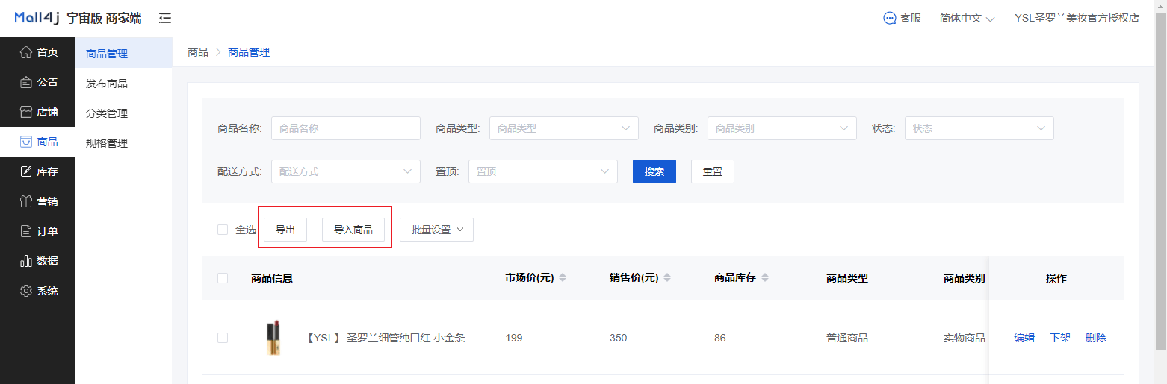
Task: Open YSL圣罗兰美妆官方授权店 account menu
Action: coord(1077,18)
